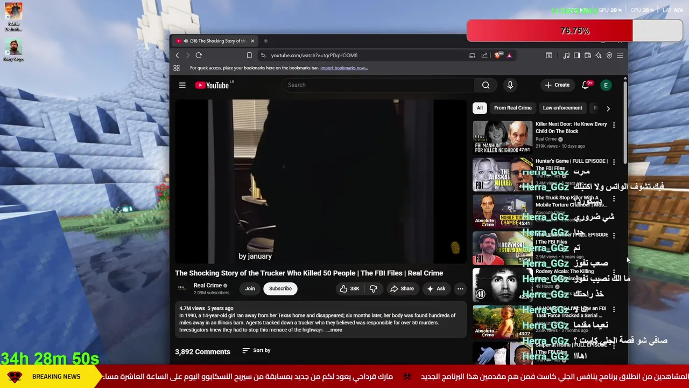The height and width of the screenshot is (388, 689).
Task: Select the All filter chip
Action: pyautogui.click(x=480, y=108)
